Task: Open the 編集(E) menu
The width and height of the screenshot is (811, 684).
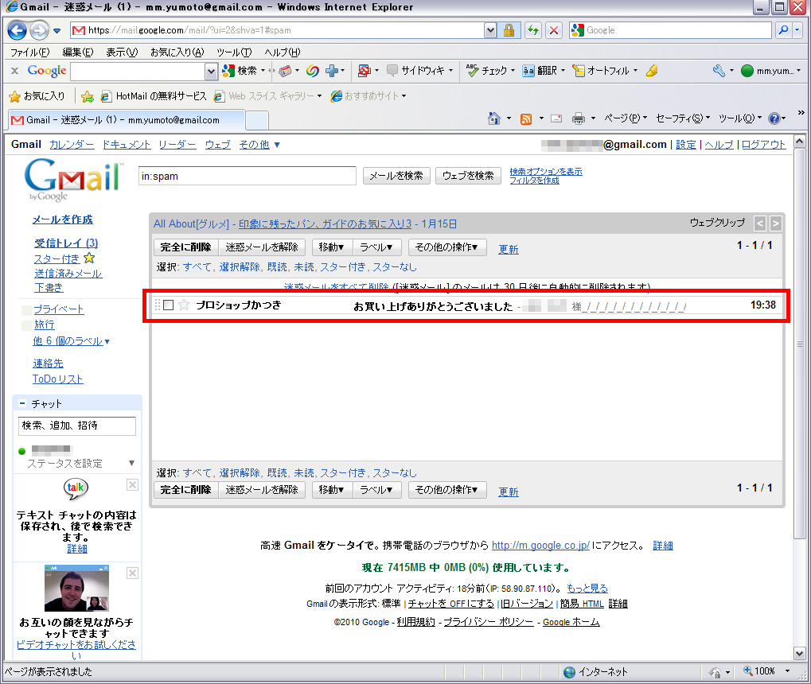Action: click(x=78, y=52)
